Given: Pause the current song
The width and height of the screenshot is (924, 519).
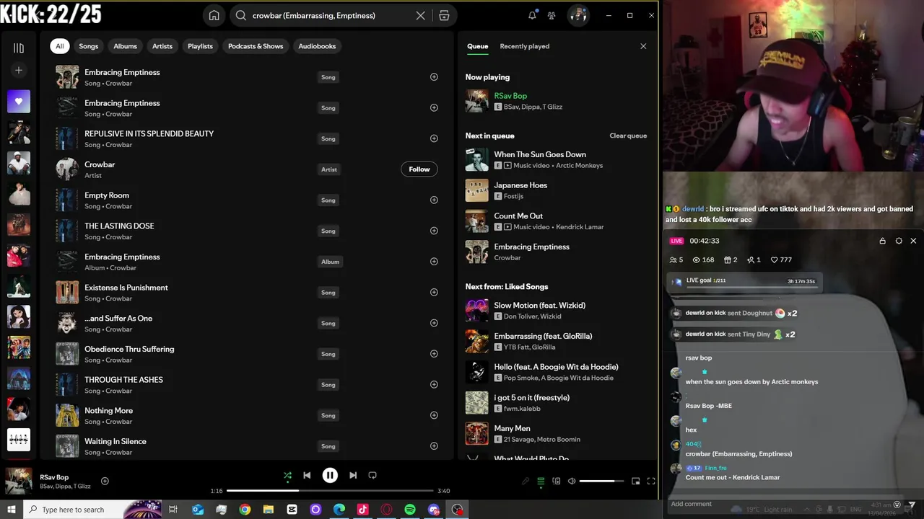Looking at the screenshot, I should [330, 476].
